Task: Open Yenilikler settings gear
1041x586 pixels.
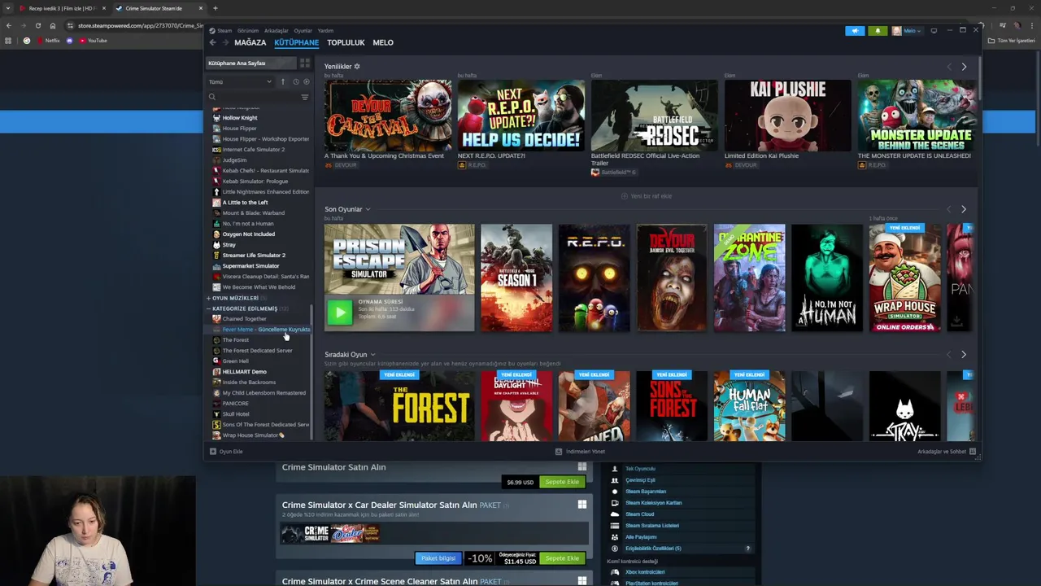Action: (x=356, y=67)
